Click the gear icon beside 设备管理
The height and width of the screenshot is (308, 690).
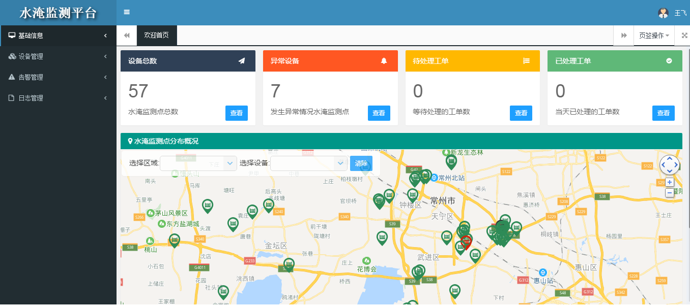(11, 56)
